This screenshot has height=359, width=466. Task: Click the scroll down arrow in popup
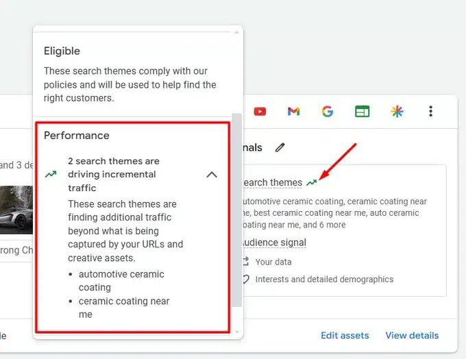point(237,332)
